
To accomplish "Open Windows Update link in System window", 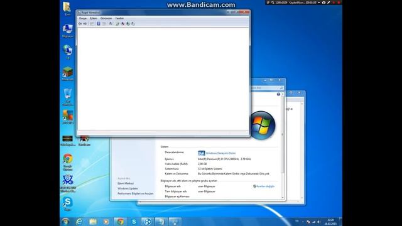I will [x=128, y=188].
